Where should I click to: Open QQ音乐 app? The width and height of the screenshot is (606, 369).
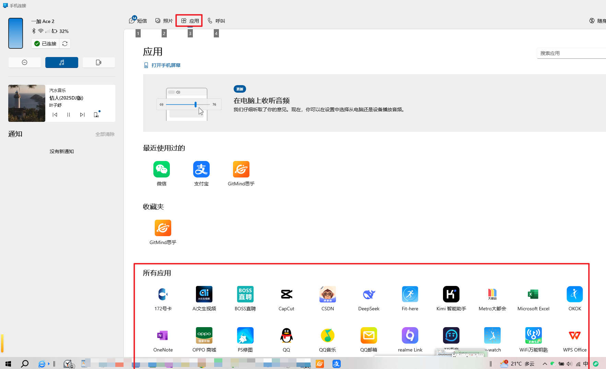pos(328,335)
